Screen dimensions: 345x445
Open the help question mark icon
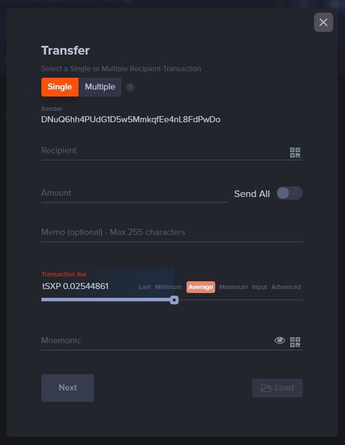(x=130, y=87)
